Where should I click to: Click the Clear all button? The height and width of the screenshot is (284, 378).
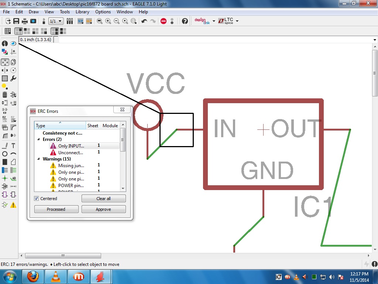click(104, 199)
